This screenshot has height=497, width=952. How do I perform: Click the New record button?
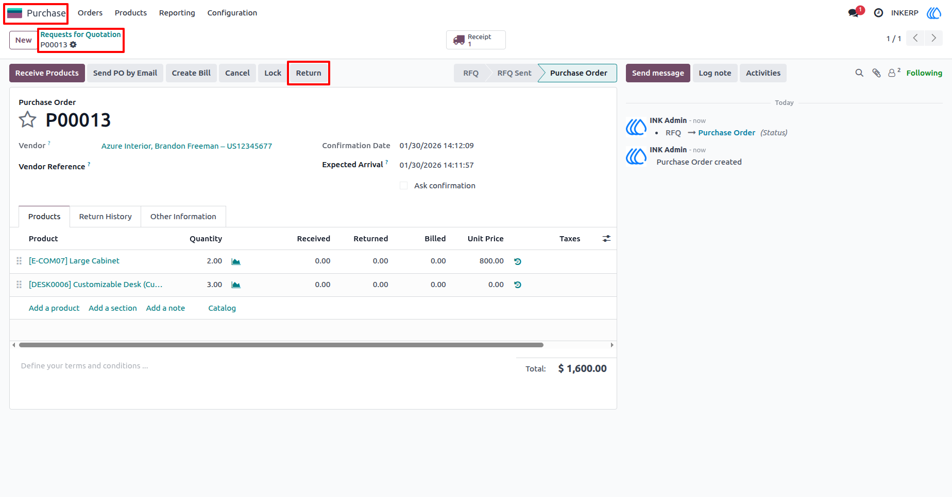(x=24, y=40)
